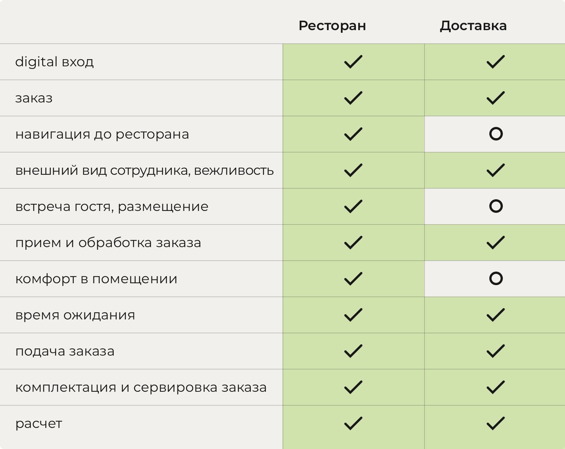Click the Ресторан checkmark for расчет row
Viewport: 565px width, 449px height.
tap(353, 423)
